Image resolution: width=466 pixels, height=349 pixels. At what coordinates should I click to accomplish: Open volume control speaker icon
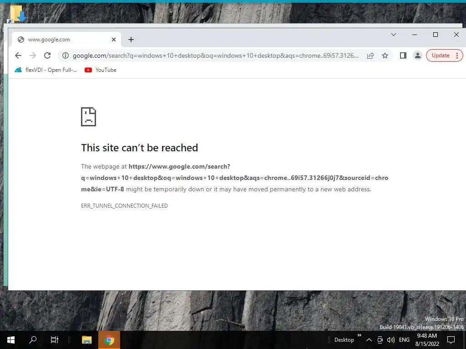click(391, 340)
